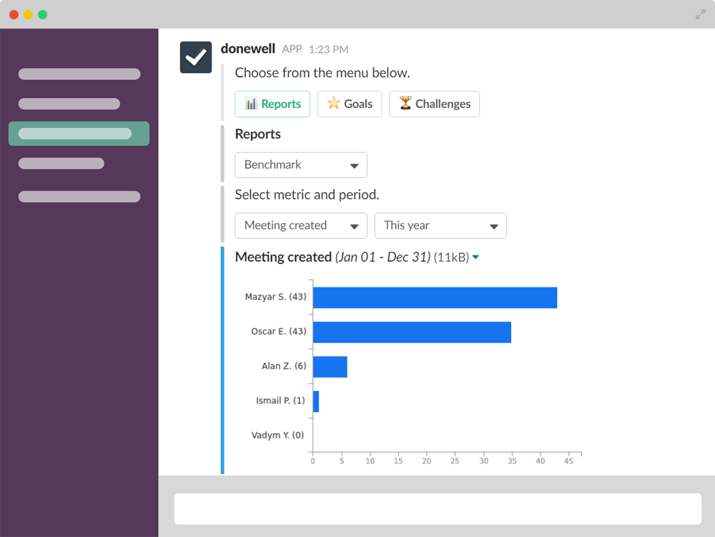The width and height of the screenshot is (715, 537).
Task: Click into the message input box
Action: [438, 508]
